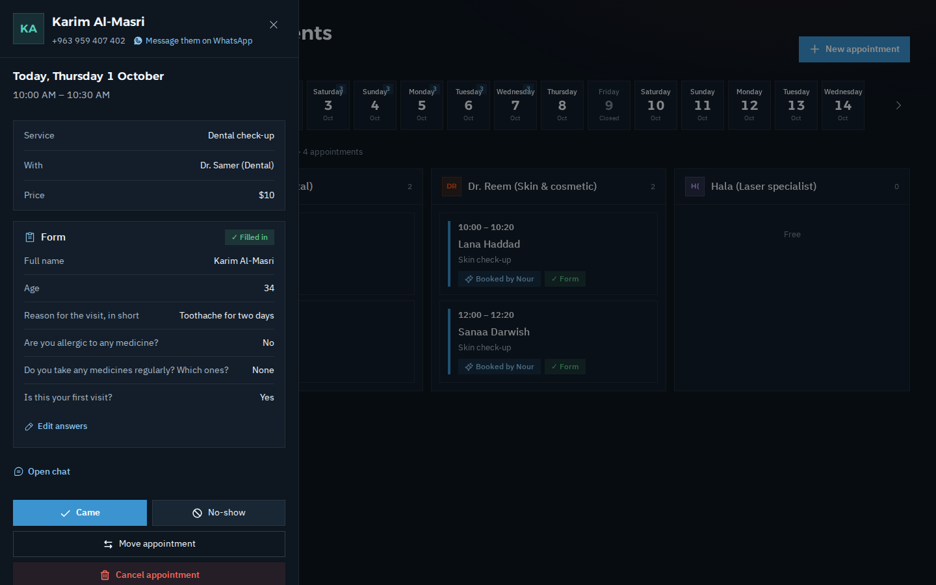
Task: Click the Filled in form status badge
Action: (x=250, y=237)
